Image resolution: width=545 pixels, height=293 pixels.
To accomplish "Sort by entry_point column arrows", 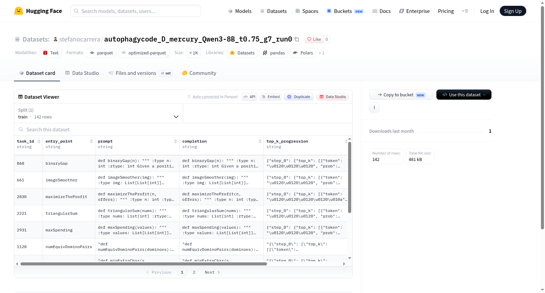I will pos(91,141).
